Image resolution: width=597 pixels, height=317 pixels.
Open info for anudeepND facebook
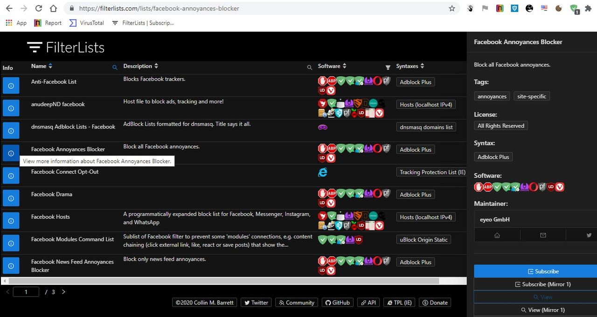click(x=11, y=108)
